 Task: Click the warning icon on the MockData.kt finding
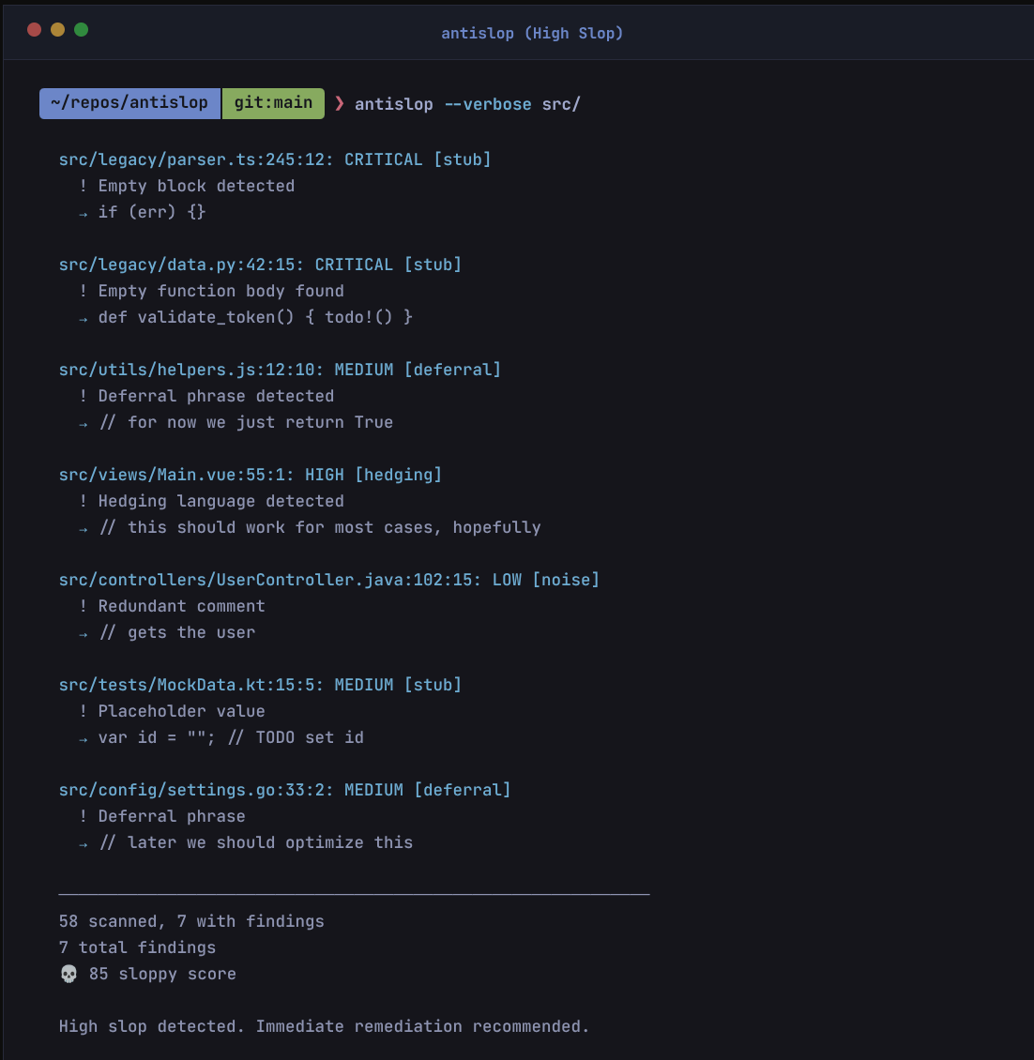pyautogui.click(x=83, y=711)
